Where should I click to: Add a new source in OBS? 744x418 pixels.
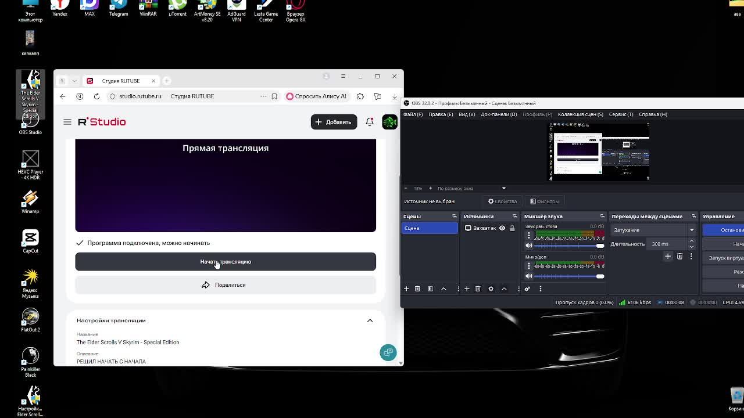pyautogui.click(x=466, y=289)
